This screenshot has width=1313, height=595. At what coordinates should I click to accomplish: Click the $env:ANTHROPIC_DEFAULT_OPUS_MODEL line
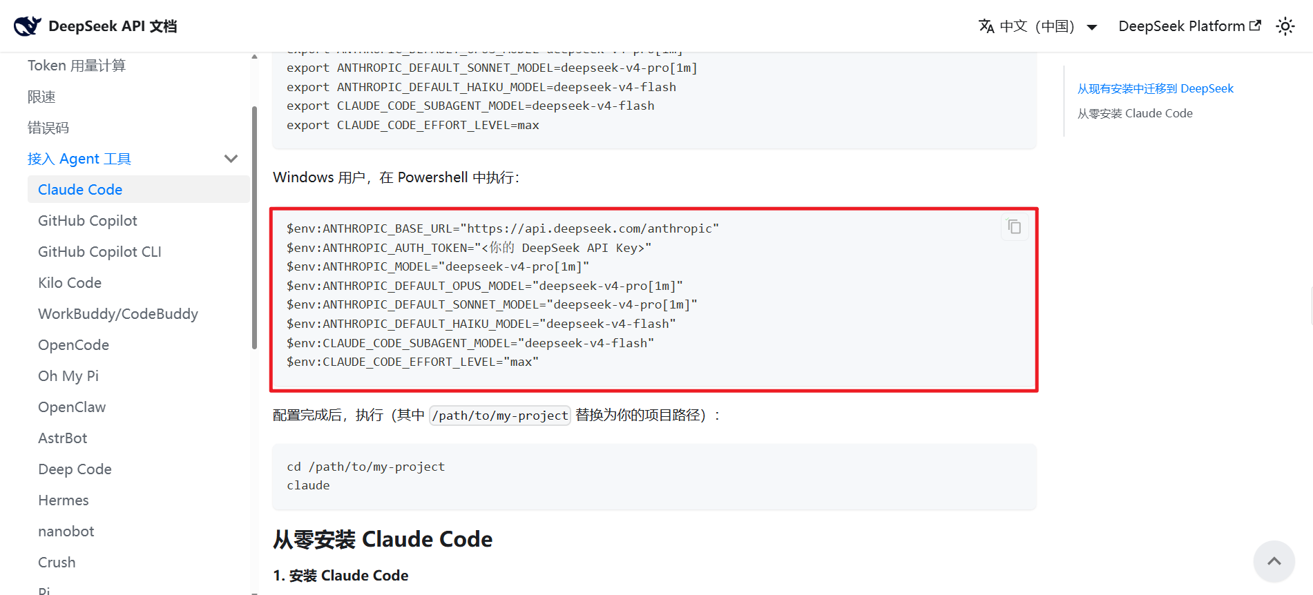[485, 286]
